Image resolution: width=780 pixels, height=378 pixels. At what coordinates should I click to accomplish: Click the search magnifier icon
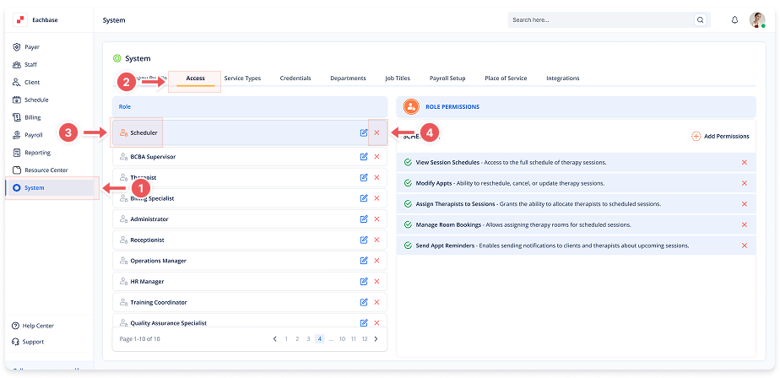700,19
